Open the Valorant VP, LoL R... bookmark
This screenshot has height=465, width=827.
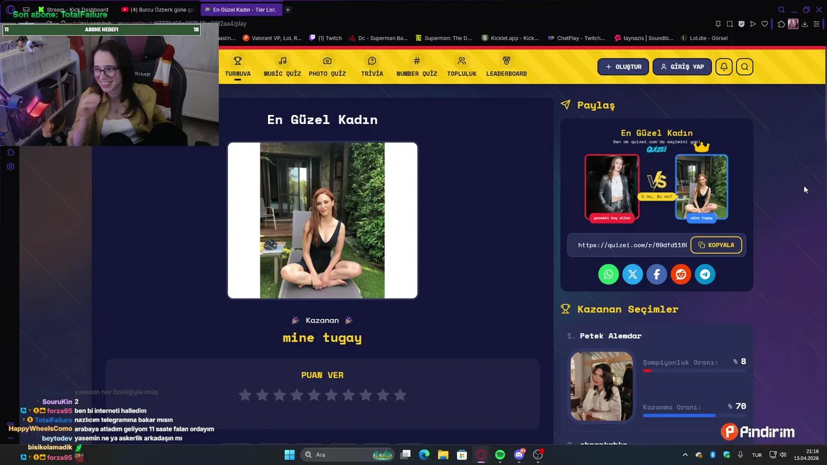272,38
